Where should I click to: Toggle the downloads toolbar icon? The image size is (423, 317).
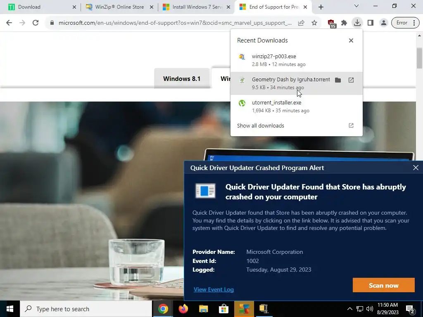click(x=357, y=23)
